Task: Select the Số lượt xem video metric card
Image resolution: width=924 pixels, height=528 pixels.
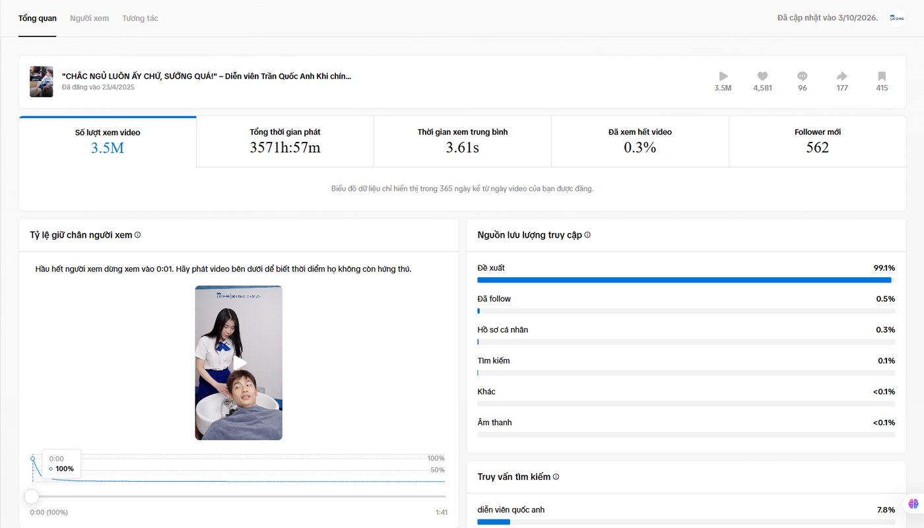Action: [x=108, y=142]
